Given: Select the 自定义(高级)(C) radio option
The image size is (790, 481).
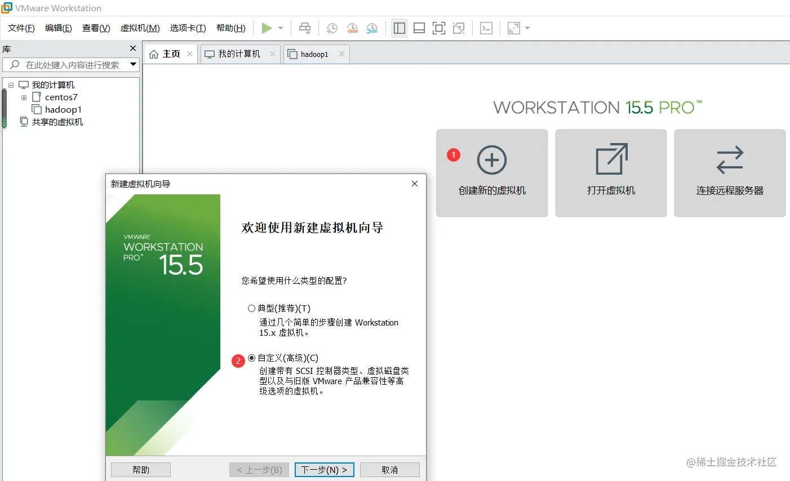Looking at the screenshot, I should click(x=252, y=358).
